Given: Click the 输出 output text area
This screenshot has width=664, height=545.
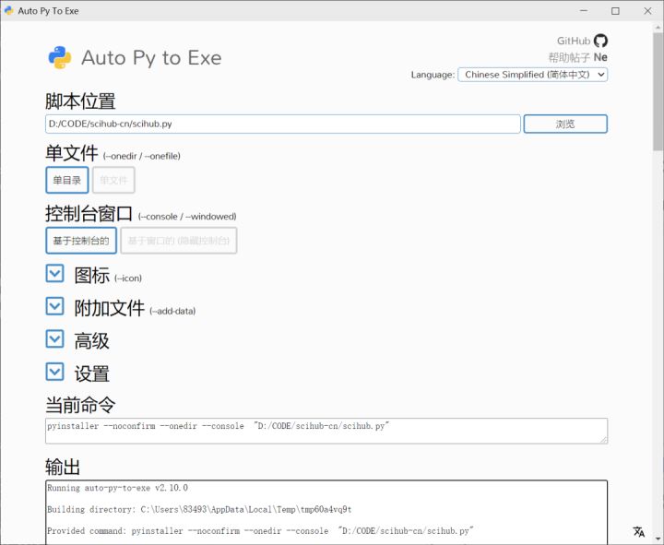Looking at the screenshot, I should tap(326, 513).
